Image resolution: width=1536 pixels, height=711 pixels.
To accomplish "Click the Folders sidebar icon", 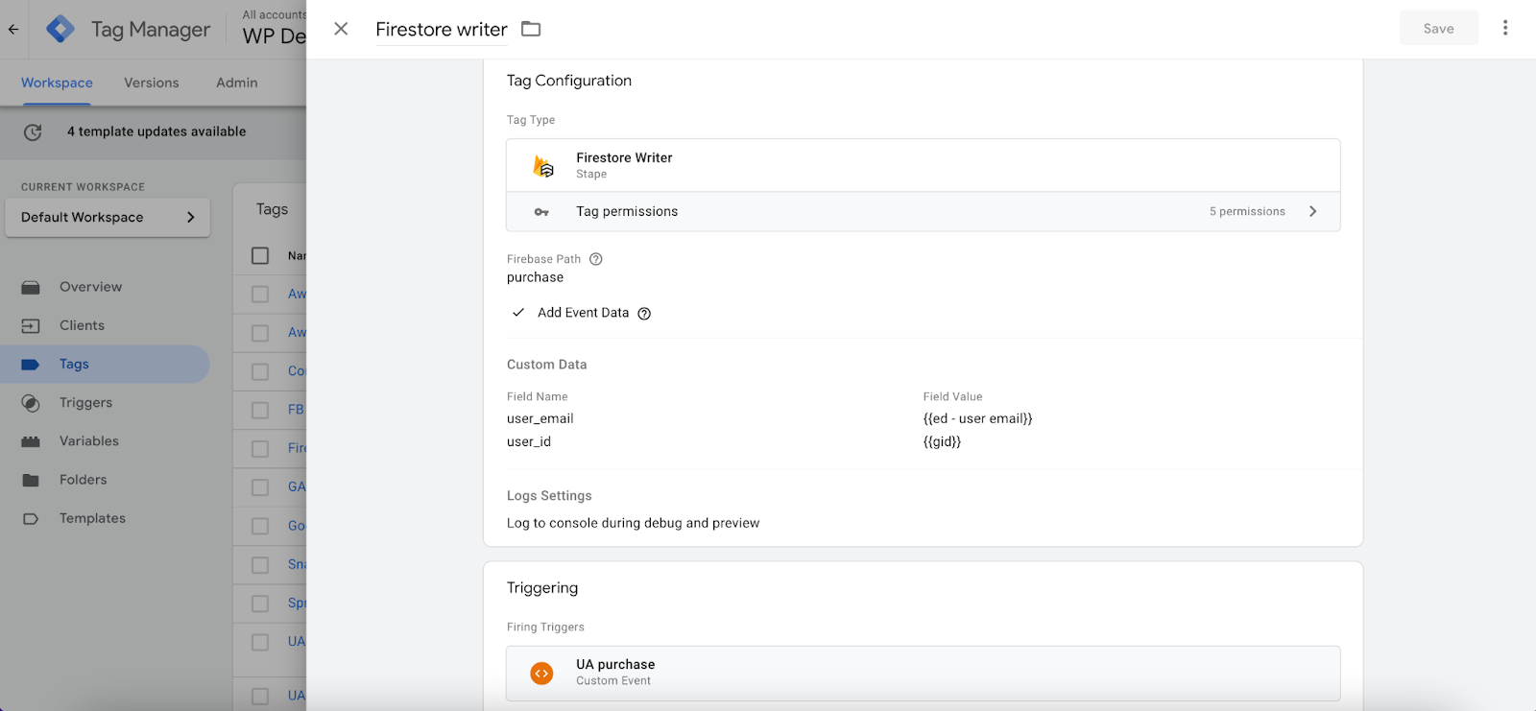I will coord(31,480).
